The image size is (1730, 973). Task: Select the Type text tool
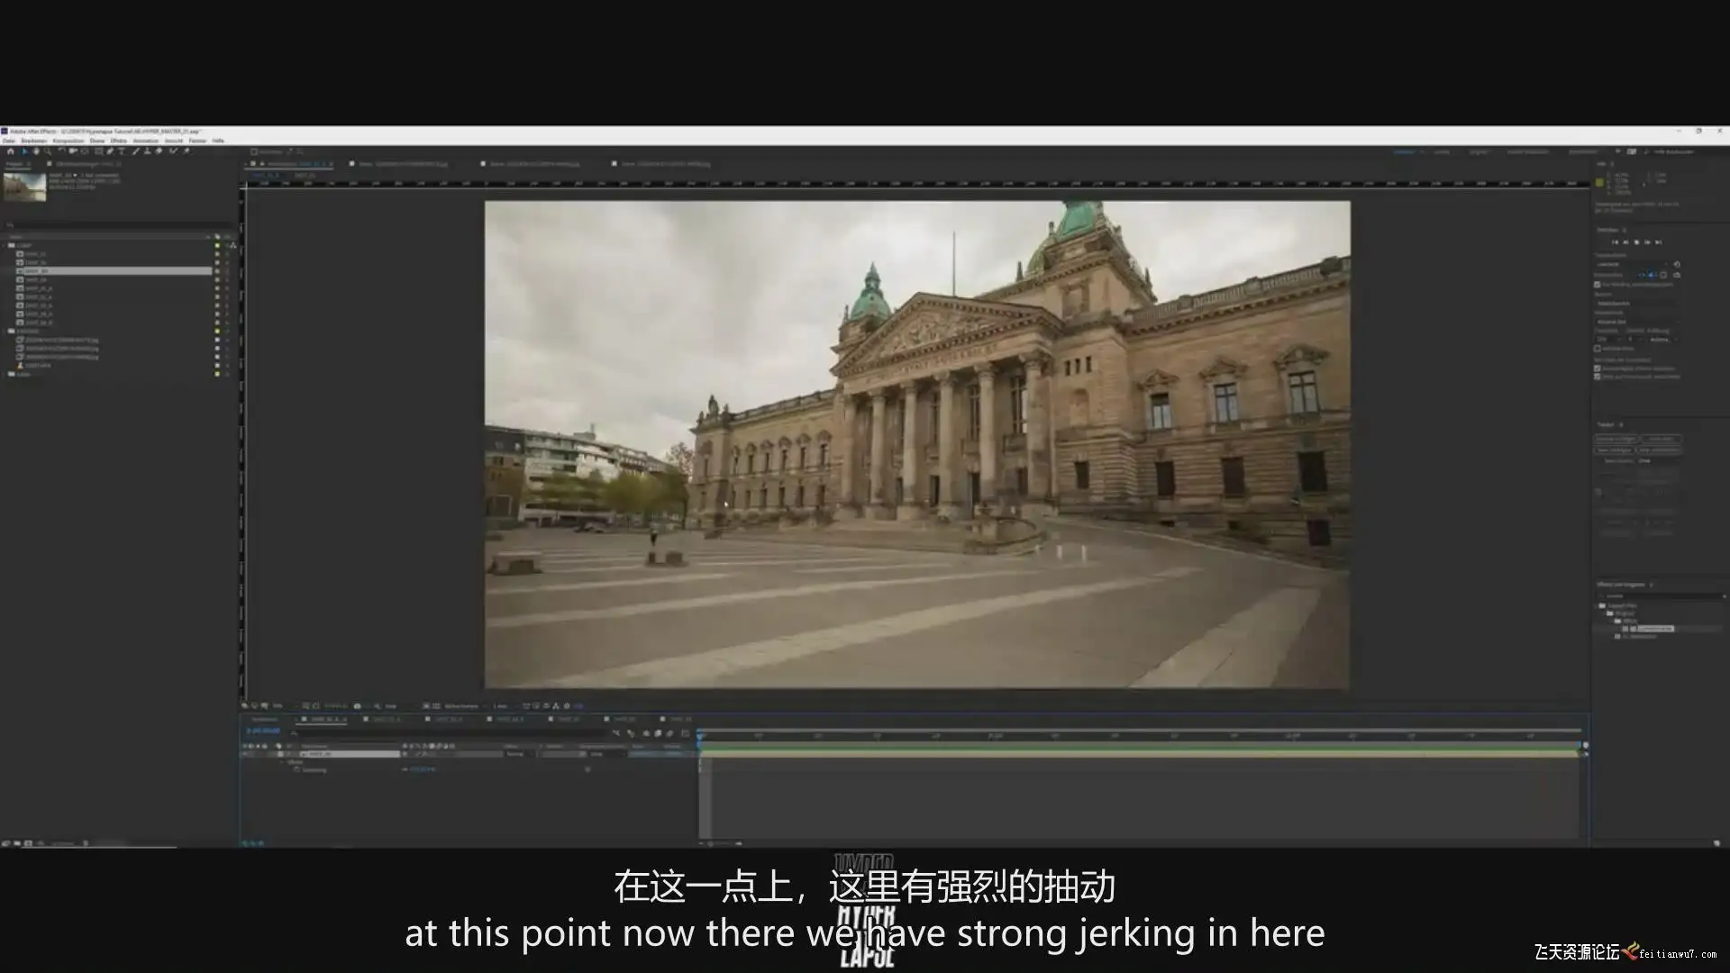[x=122, y=151]
